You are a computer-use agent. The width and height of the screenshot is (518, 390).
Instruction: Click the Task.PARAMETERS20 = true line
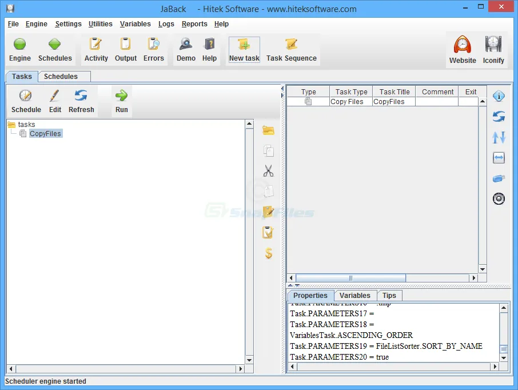click(x=339, y=357)
